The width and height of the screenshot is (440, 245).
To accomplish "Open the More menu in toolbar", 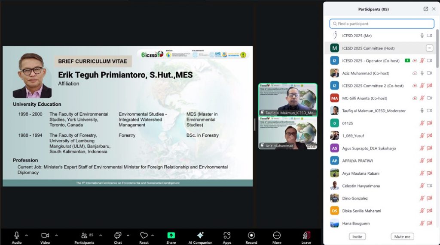I will coord(277,235).
